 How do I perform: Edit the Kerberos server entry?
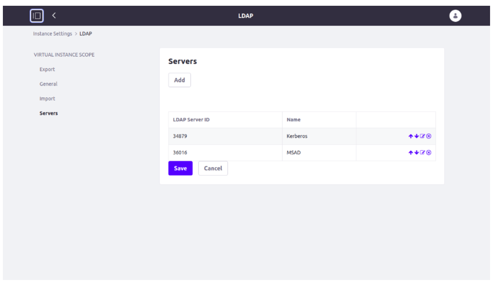tap(422, 136)
